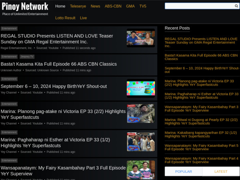The height and width of the screenshot is (180, 240).
Task: Click the search input field
Action: pyautogui.click(x=202, y=6)
